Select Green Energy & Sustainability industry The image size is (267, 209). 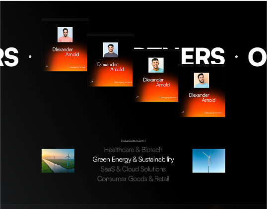pyautogui.click(x=133, y=159)
